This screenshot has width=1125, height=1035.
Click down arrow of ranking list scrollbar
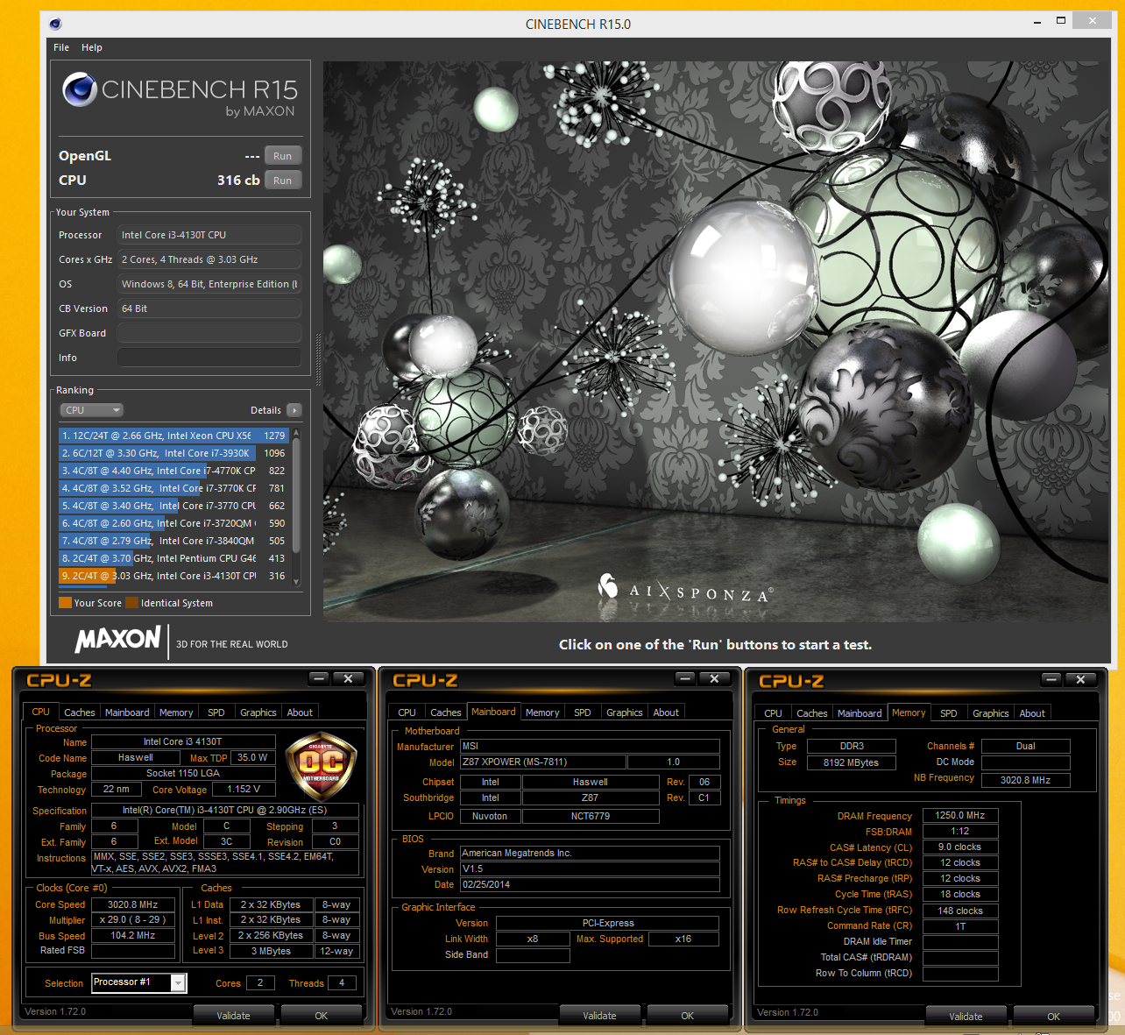pos(296,581)
